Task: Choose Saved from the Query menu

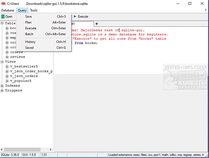Action: tap(44, 48)
